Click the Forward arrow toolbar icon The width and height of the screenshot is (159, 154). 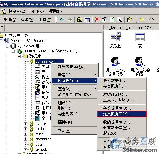coord(70,20)
